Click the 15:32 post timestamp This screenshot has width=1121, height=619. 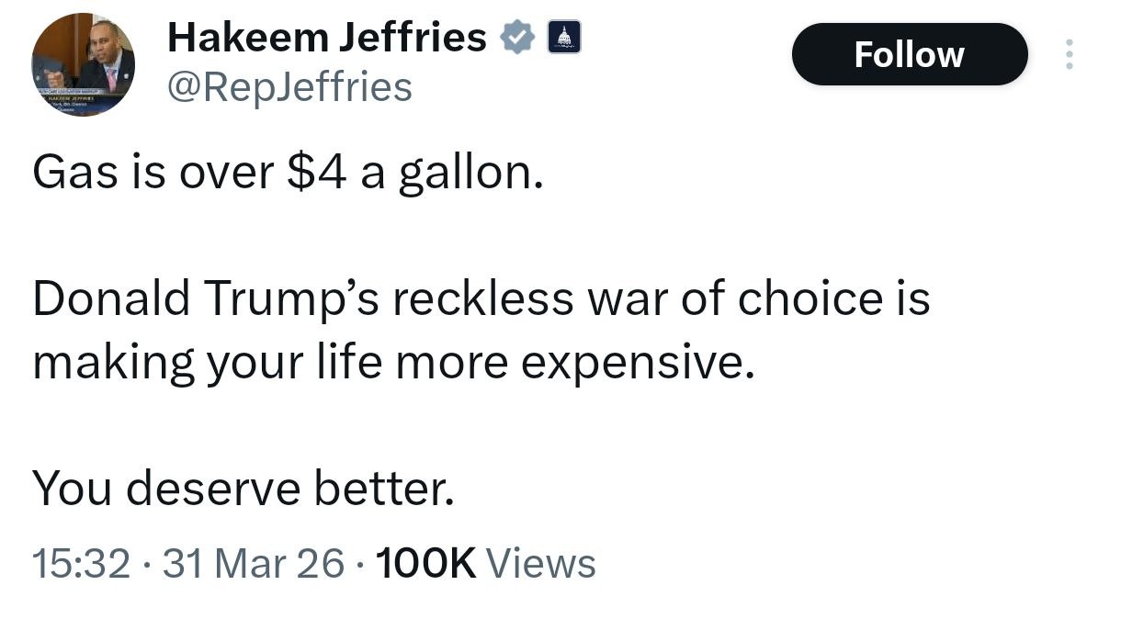pos(81,562)
